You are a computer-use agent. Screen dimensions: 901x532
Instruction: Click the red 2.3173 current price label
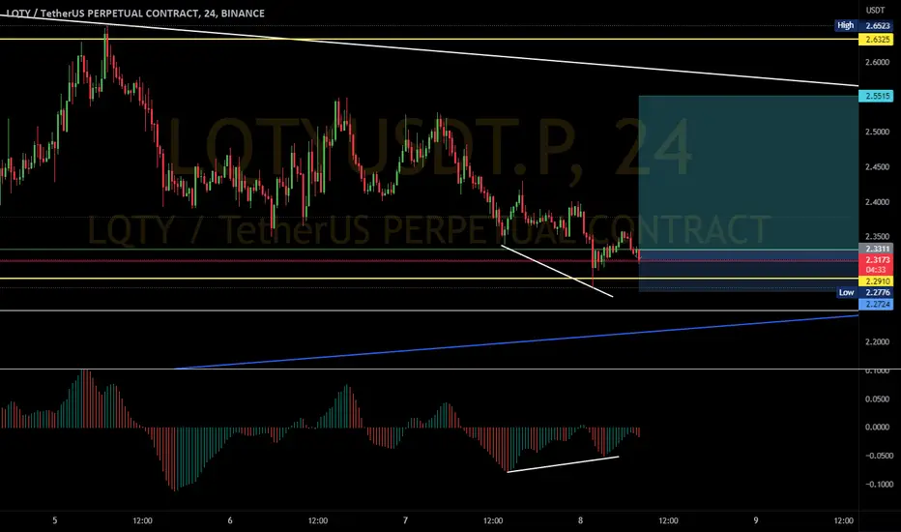pyautogui.click(x=878, y=260)
